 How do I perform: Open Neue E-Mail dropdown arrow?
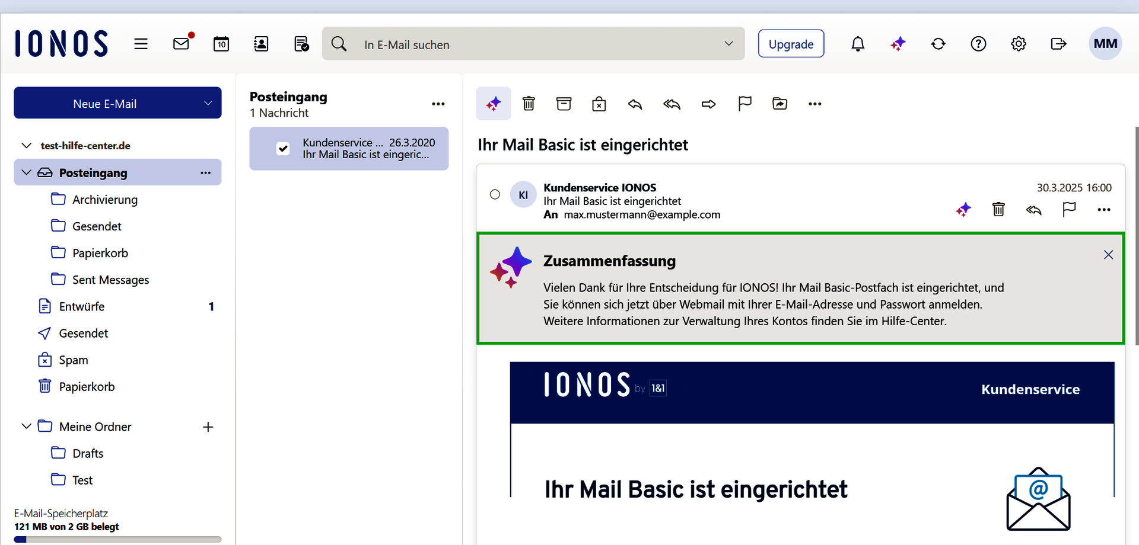208,103
